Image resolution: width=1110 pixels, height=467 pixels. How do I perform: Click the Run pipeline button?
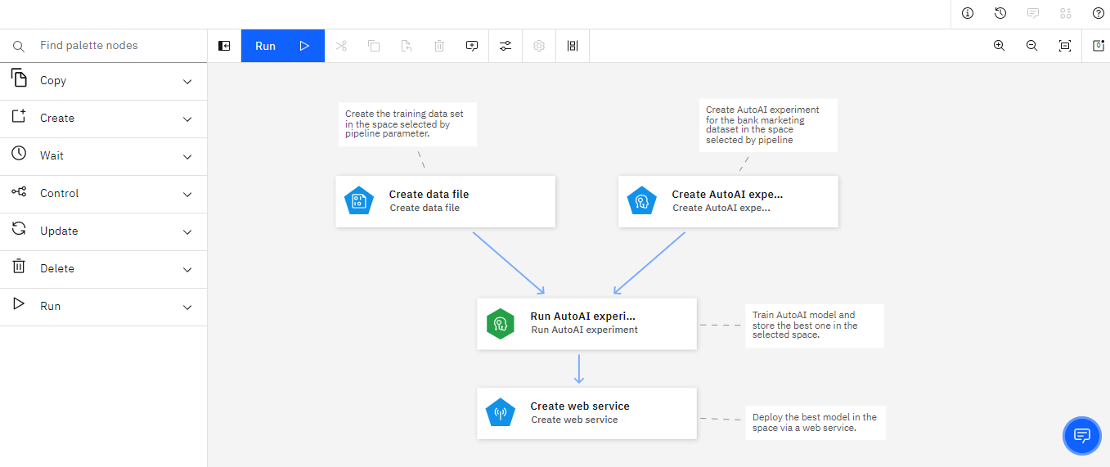283,46
